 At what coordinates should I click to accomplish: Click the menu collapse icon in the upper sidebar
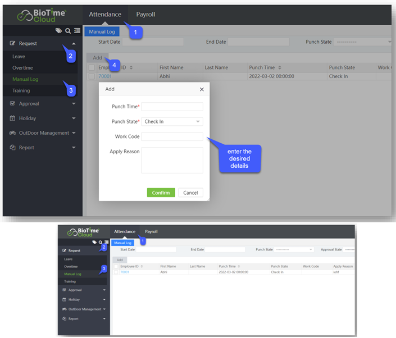click(x=76, y=31)
